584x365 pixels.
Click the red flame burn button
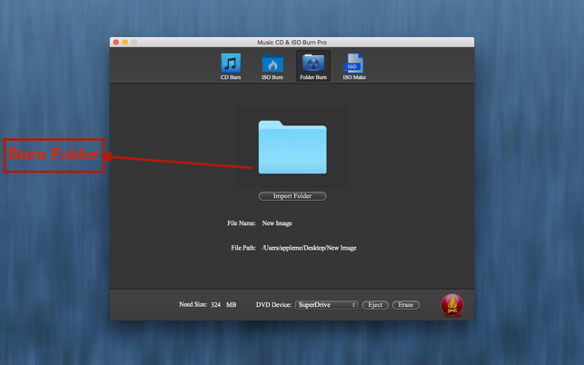(x=451, y=305)
